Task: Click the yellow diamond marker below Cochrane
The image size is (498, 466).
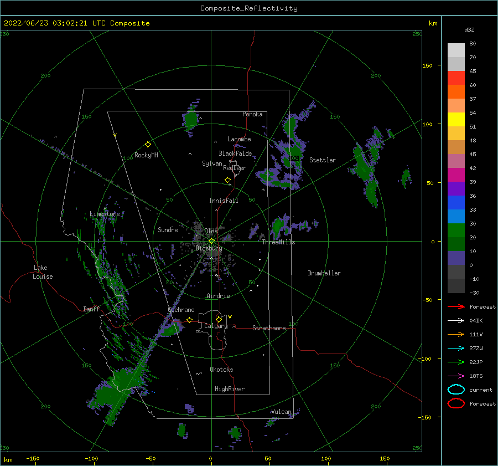Action: coord(189,320)
